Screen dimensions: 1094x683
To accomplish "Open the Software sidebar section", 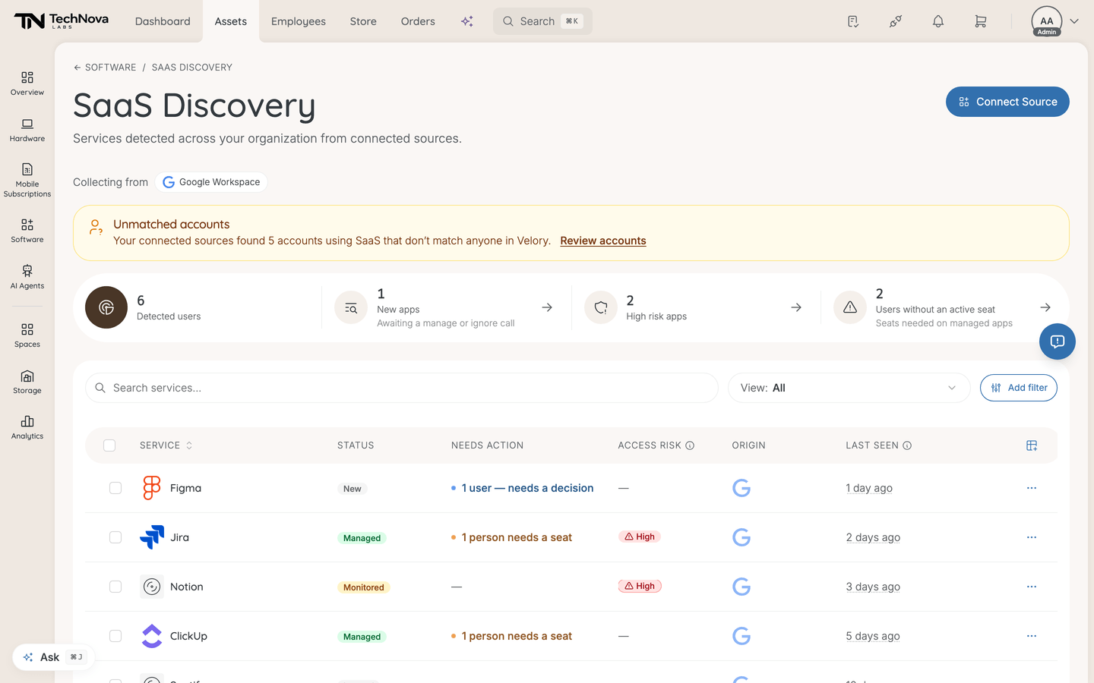I will tap(27, 231).
